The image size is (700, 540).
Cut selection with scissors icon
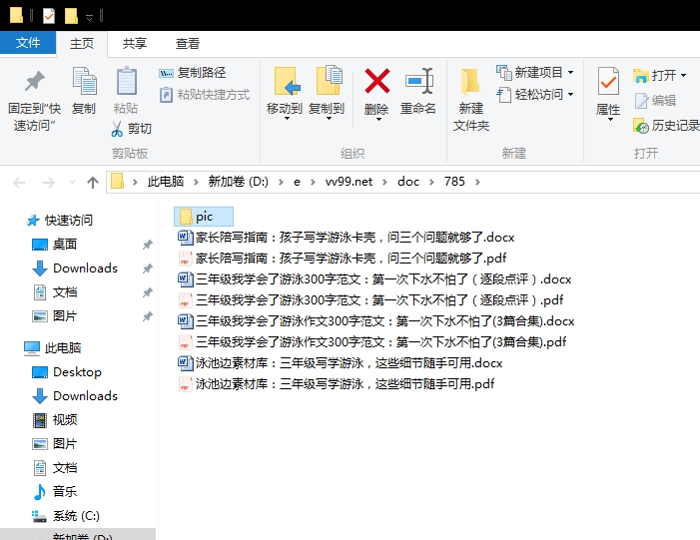(x=131, y=129)
